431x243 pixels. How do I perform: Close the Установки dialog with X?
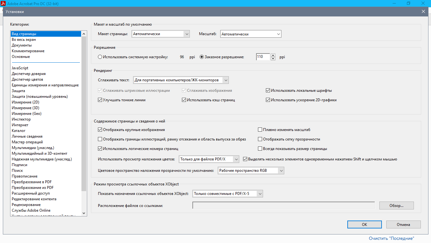(423, 12)
